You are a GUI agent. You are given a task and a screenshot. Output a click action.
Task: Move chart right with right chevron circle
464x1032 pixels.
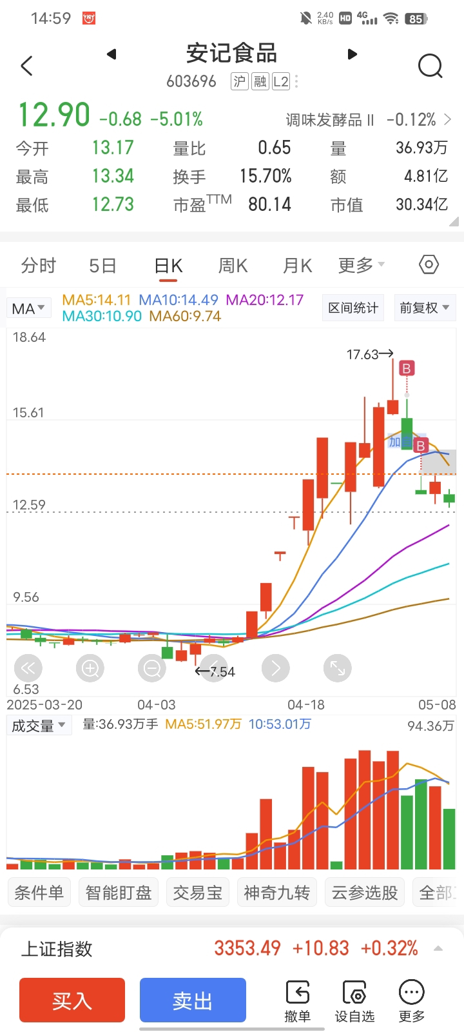click(276, 668)
